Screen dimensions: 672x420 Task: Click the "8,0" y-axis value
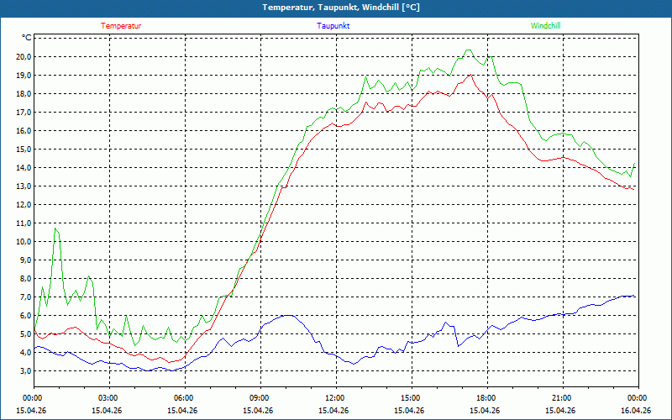26,279
